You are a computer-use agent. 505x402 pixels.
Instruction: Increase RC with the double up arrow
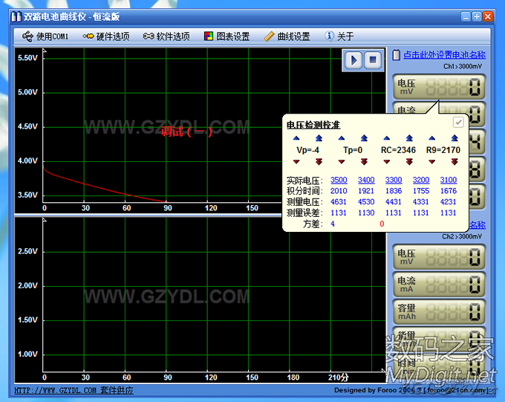(408, 138)
